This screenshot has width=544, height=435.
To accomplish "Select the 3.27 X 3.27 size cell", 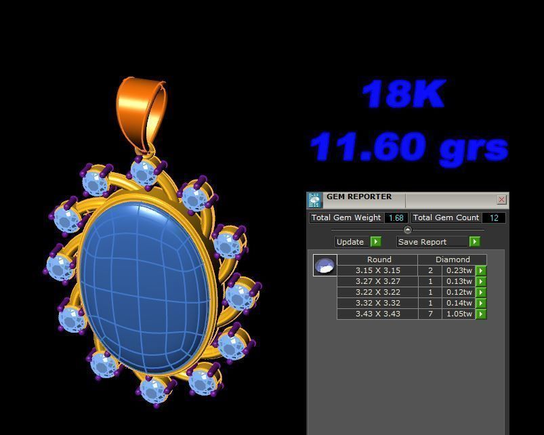I will [x=377, y=281].
